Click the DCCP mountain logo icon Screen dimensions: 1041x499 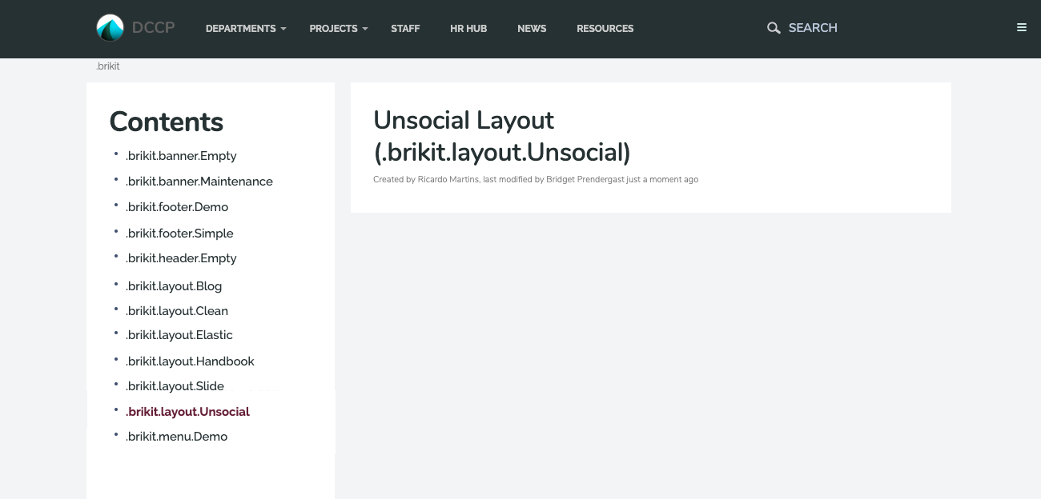coord(111,28)
